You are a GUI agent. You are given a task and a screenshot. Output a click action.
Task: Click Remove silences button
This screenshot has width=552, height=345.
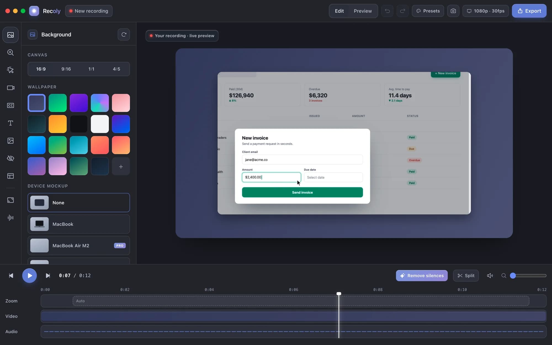pyautogui.click(x=422, y=276)
